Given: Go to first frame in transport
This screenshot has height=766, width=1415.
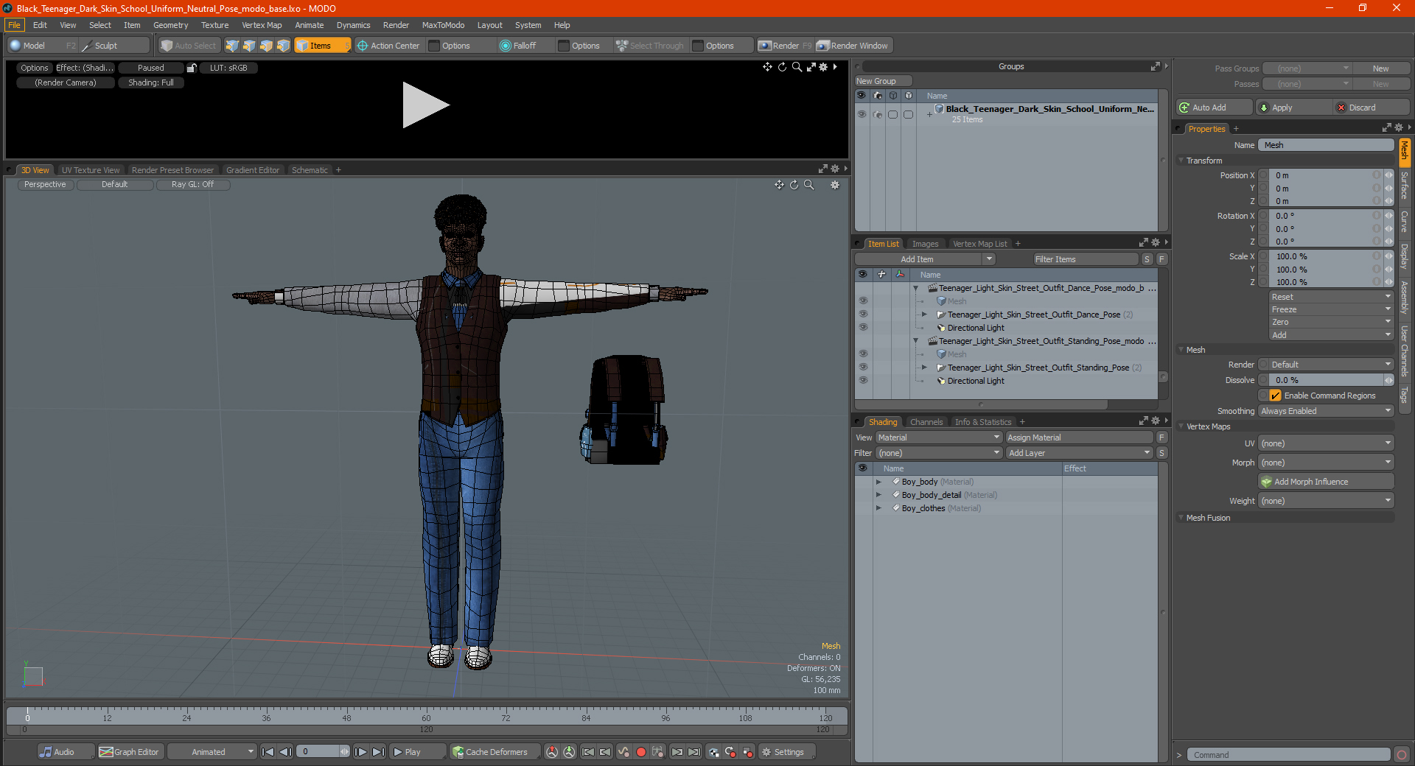Looking at the screenshot, I should point(268,752).
